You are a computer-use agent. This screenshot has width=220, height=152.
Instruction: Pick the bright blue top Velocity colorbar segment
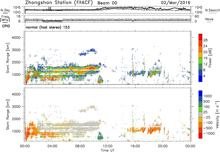pyautogui.click(x=200, y=93)
